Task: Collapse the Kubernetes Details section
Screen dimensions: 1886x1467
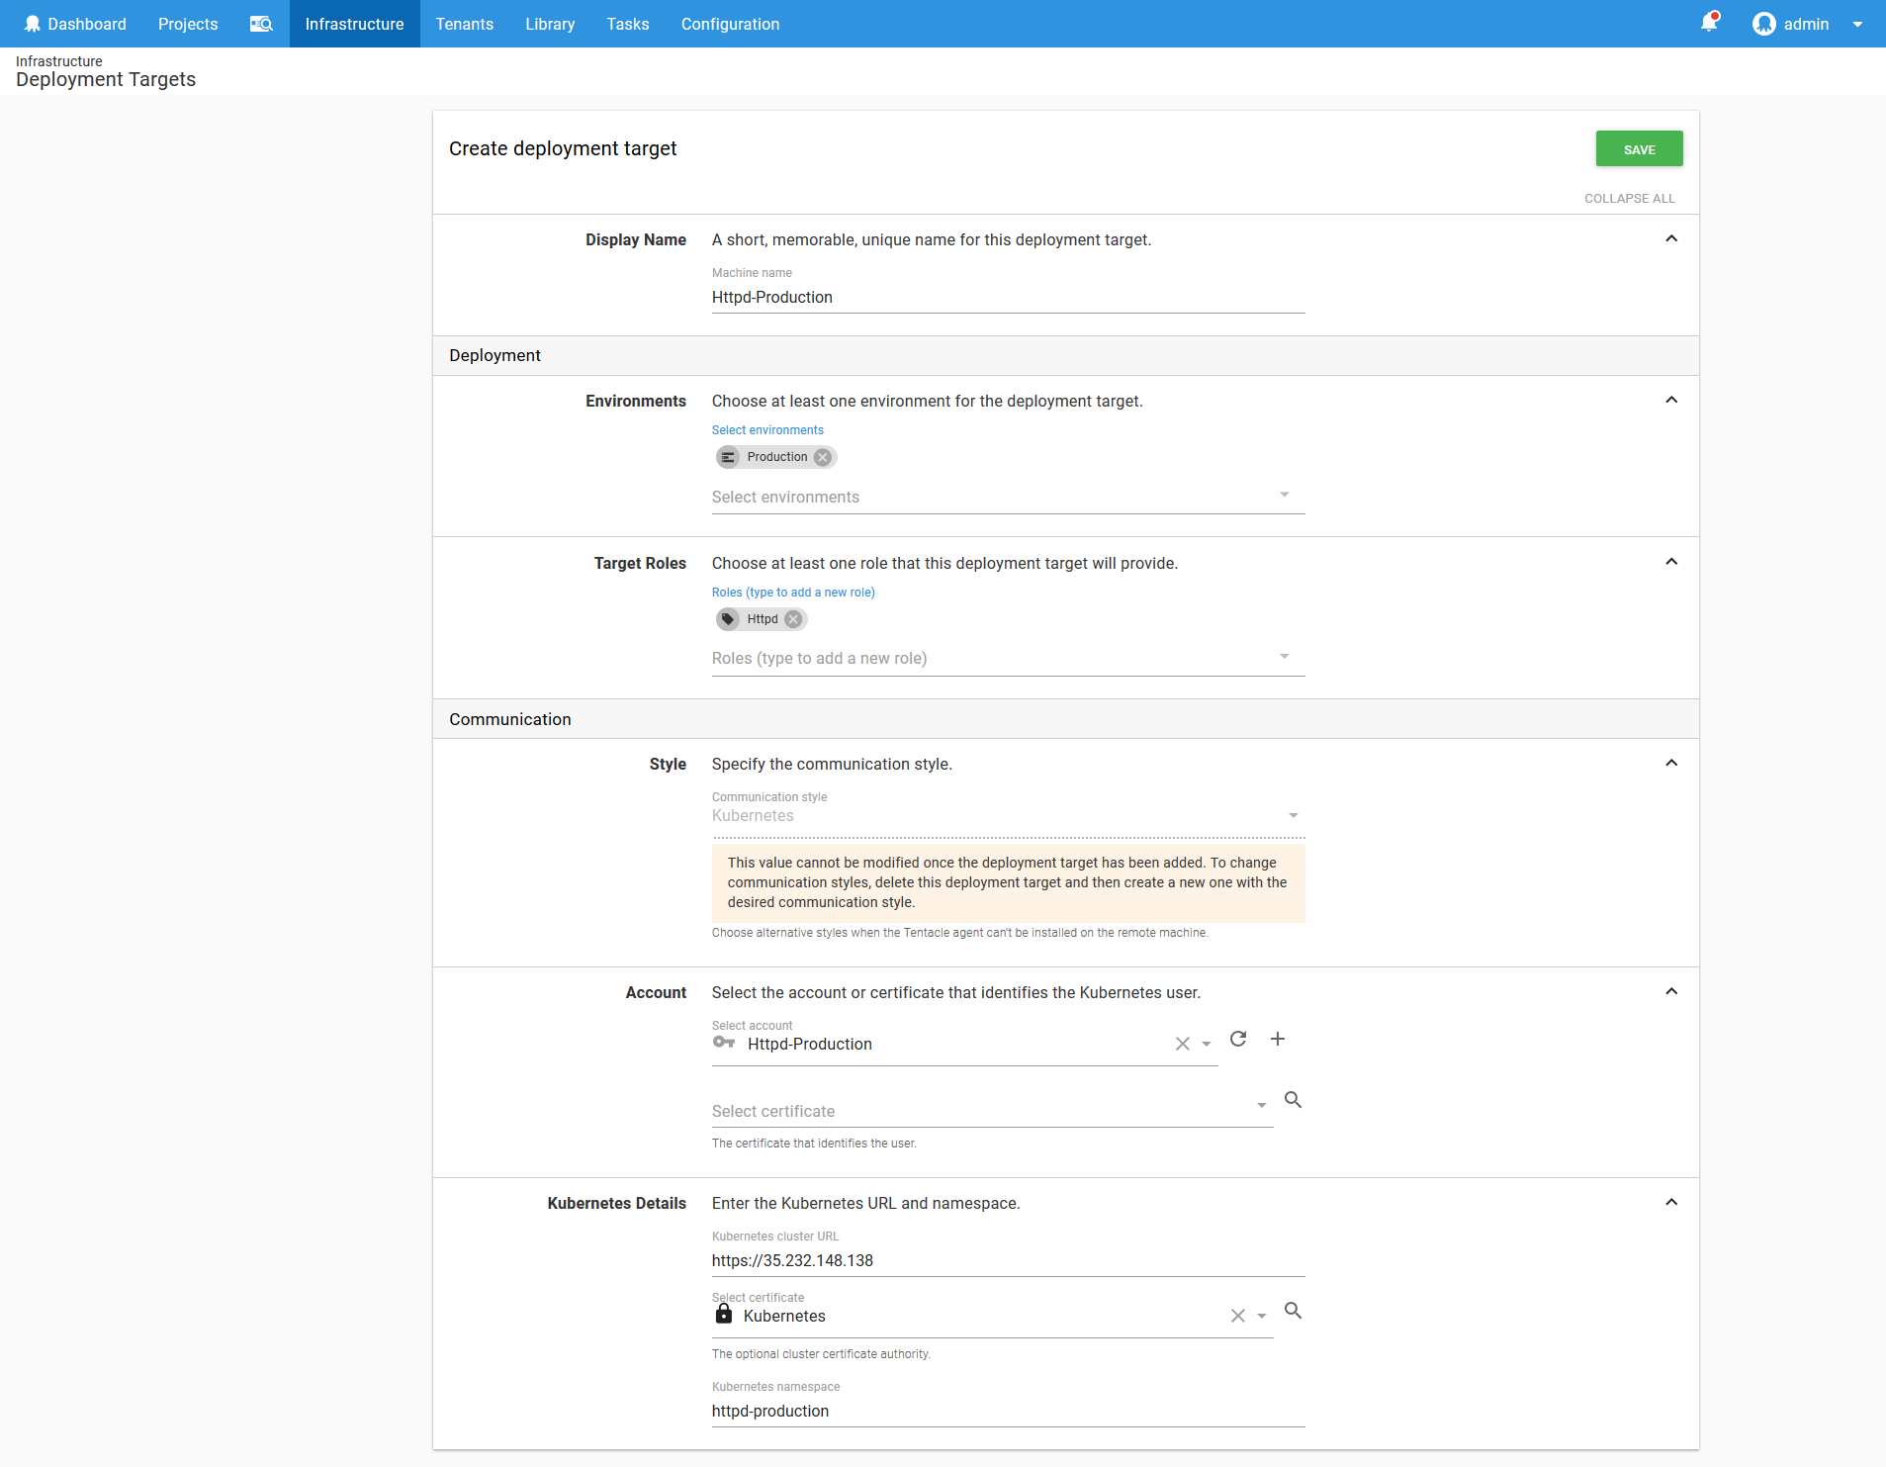Action: pos(1671,1202)
